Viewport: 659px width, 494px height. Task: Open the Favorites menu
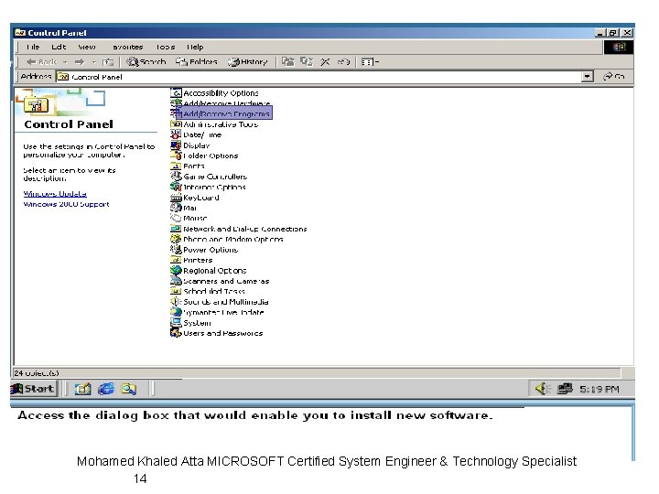pos(127,47)
